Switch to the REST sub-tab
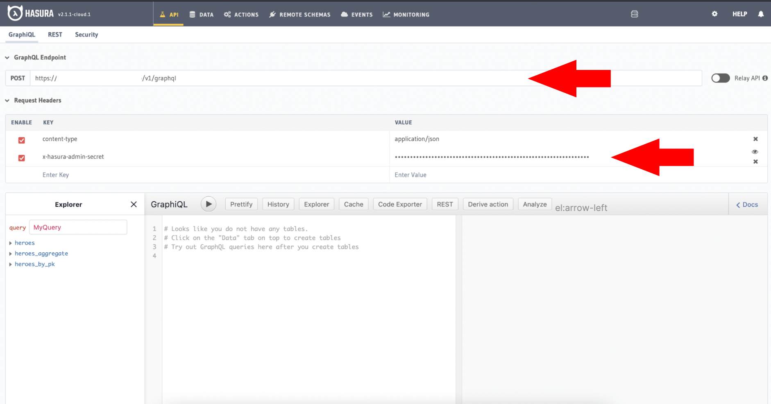Viewport: 771px width, 404px height. click(55, 35)
